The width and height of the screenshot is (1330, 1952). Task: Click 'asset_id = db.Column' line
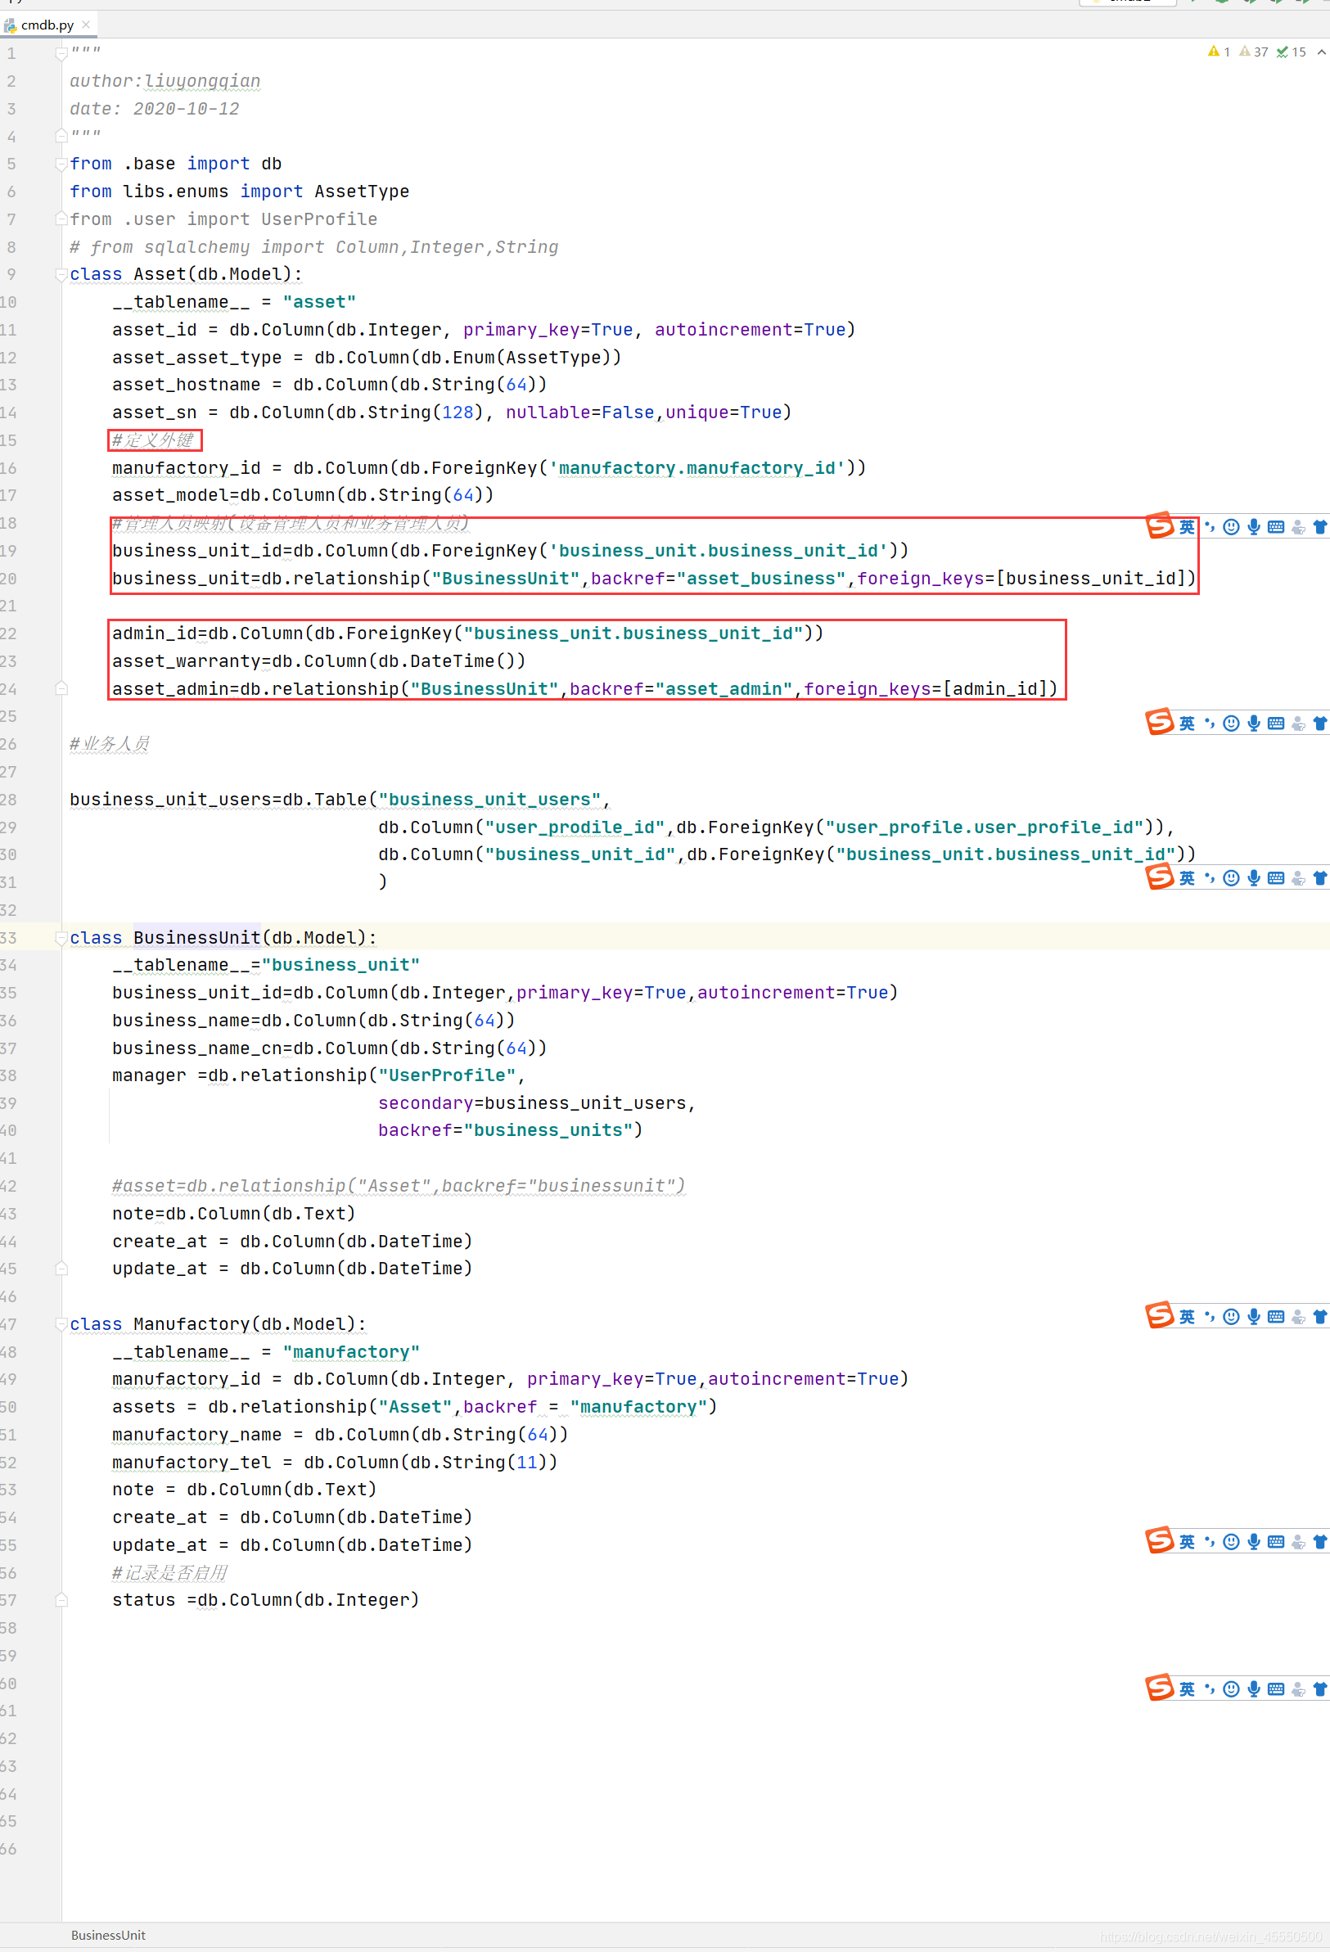484,329
